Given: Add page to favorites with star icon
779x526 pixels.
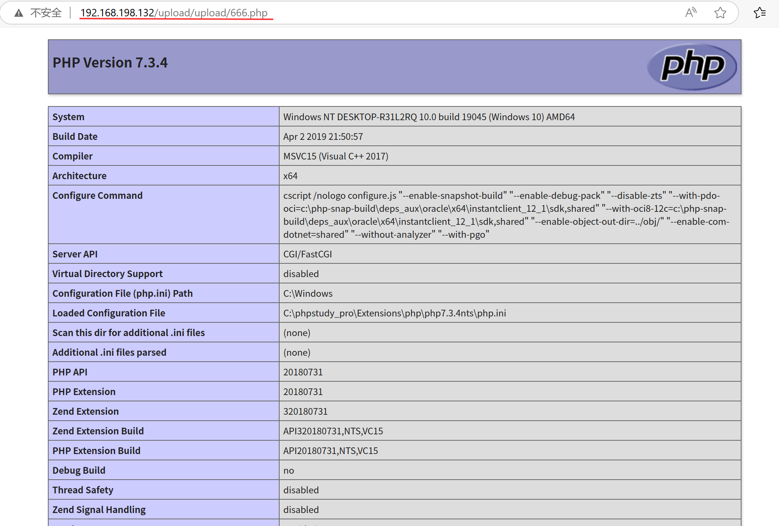Looking at the screenshot, I should point(720,13).
